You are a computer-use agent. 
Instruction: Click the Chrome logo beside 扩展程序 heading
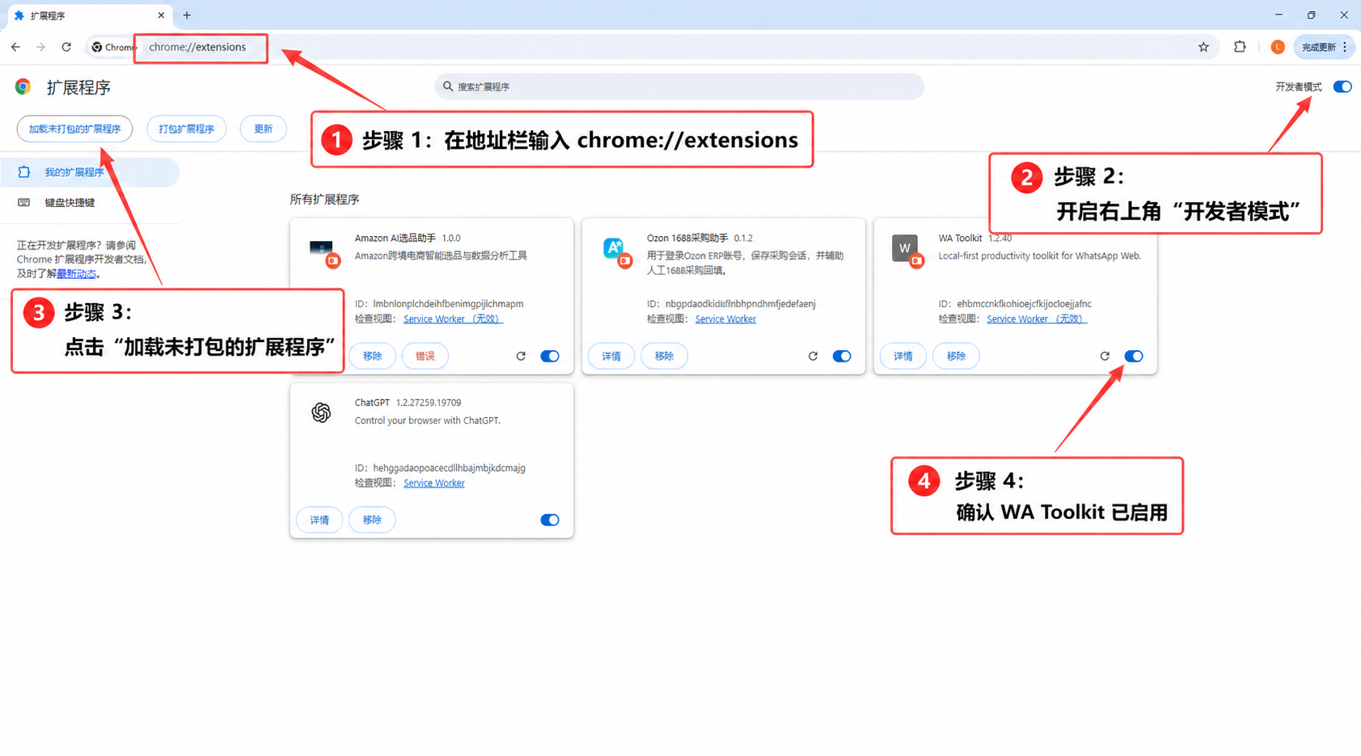(23, 87)
